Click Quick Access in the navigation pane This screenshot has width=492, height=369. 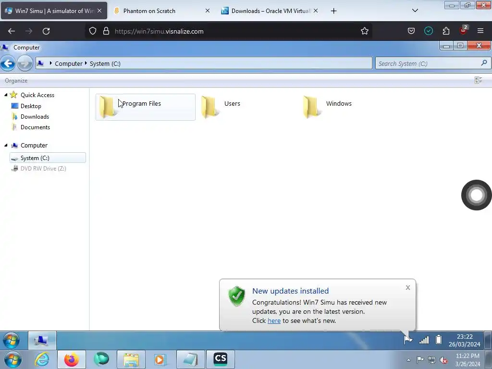pos(37,95)
